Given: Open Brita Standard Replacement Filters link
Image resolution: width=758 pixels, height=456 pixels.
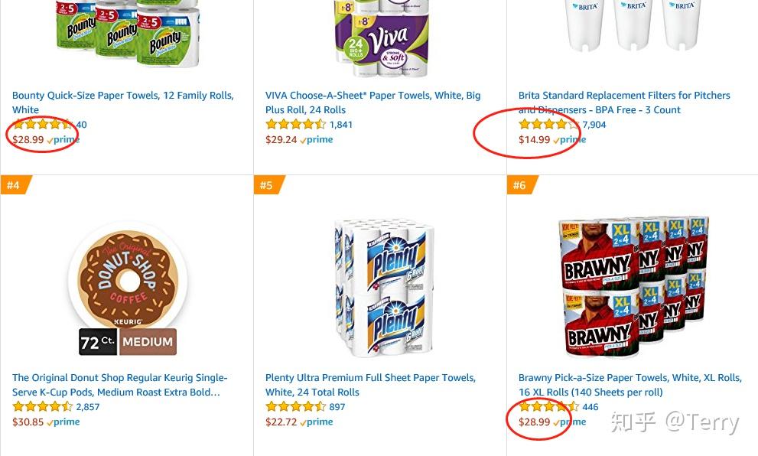Looking at the screenshot, I should 624,96.
